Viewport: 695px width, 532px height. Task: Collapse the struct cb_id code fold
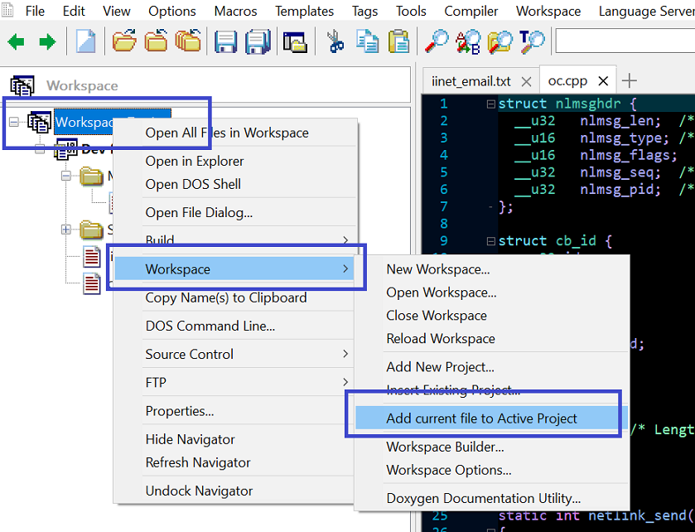pyautogui.click(x=490, y=241)
